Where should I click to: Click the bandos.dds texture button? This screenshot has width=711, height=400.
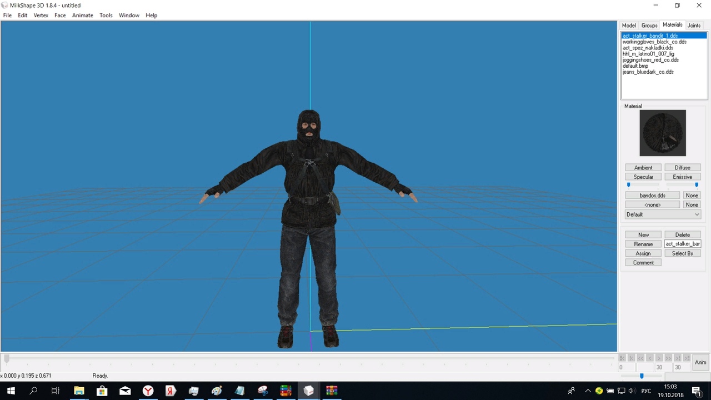pyautogui.click(x=652, y=196)
